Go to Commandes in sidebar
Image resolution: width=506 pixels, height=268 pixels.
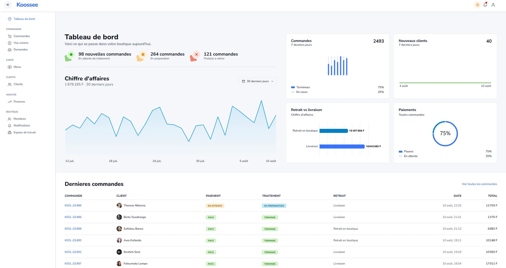pos(22,36)
